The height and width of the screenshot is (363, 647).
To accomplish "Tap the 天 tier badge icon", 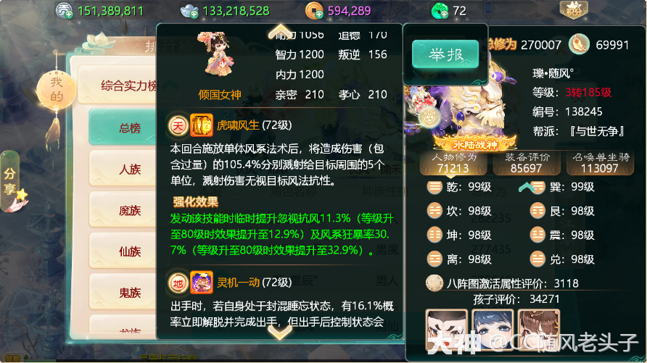I will [178, 125].
